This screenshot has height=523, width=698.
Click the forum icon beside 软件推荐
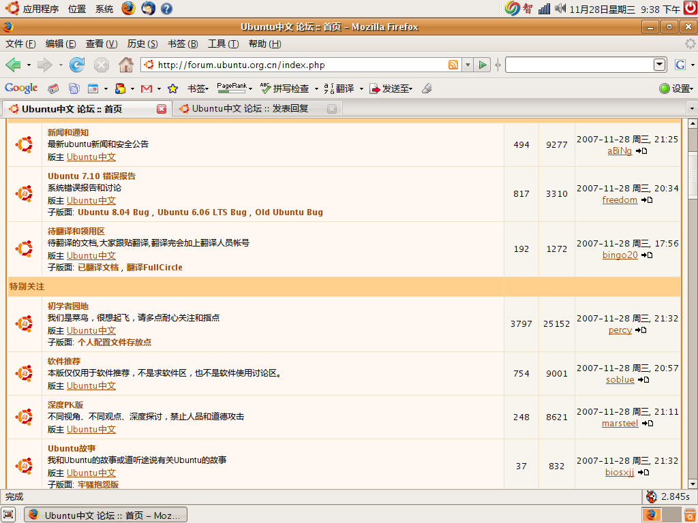[x=24, y=373]
